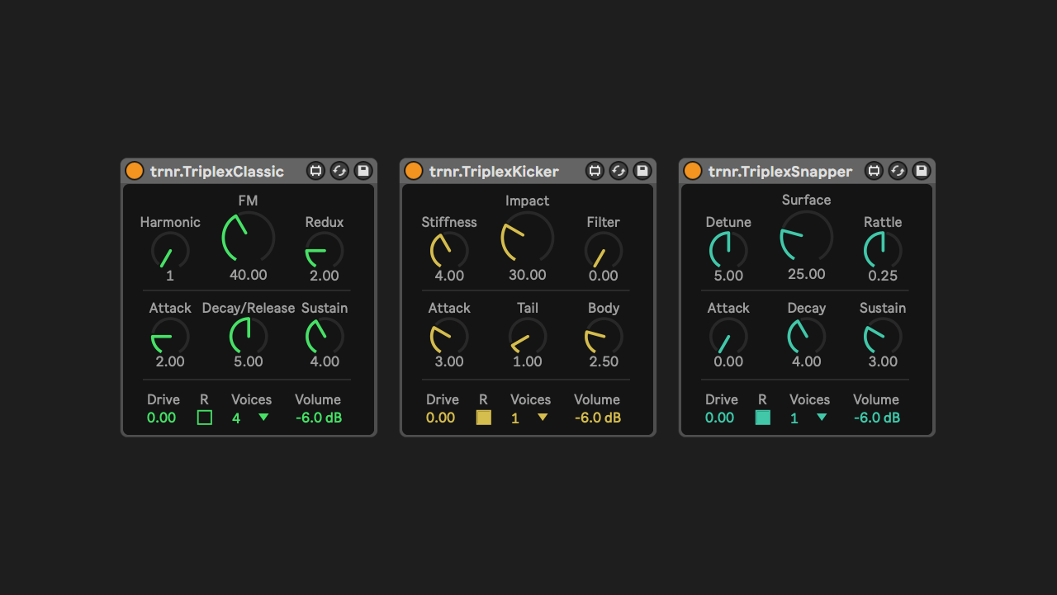Image resolution: width=1057 pixels, height=595 pixels.
Task: Click the Drive value in TriplexSnapper
Action: coord(720,418)
